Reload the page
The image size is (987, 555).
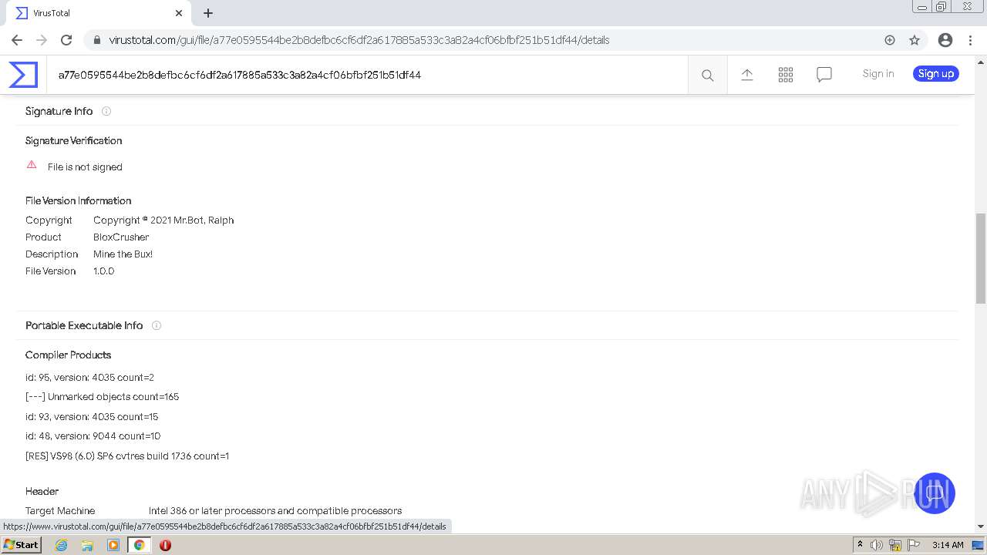click(x=66, y=40)
